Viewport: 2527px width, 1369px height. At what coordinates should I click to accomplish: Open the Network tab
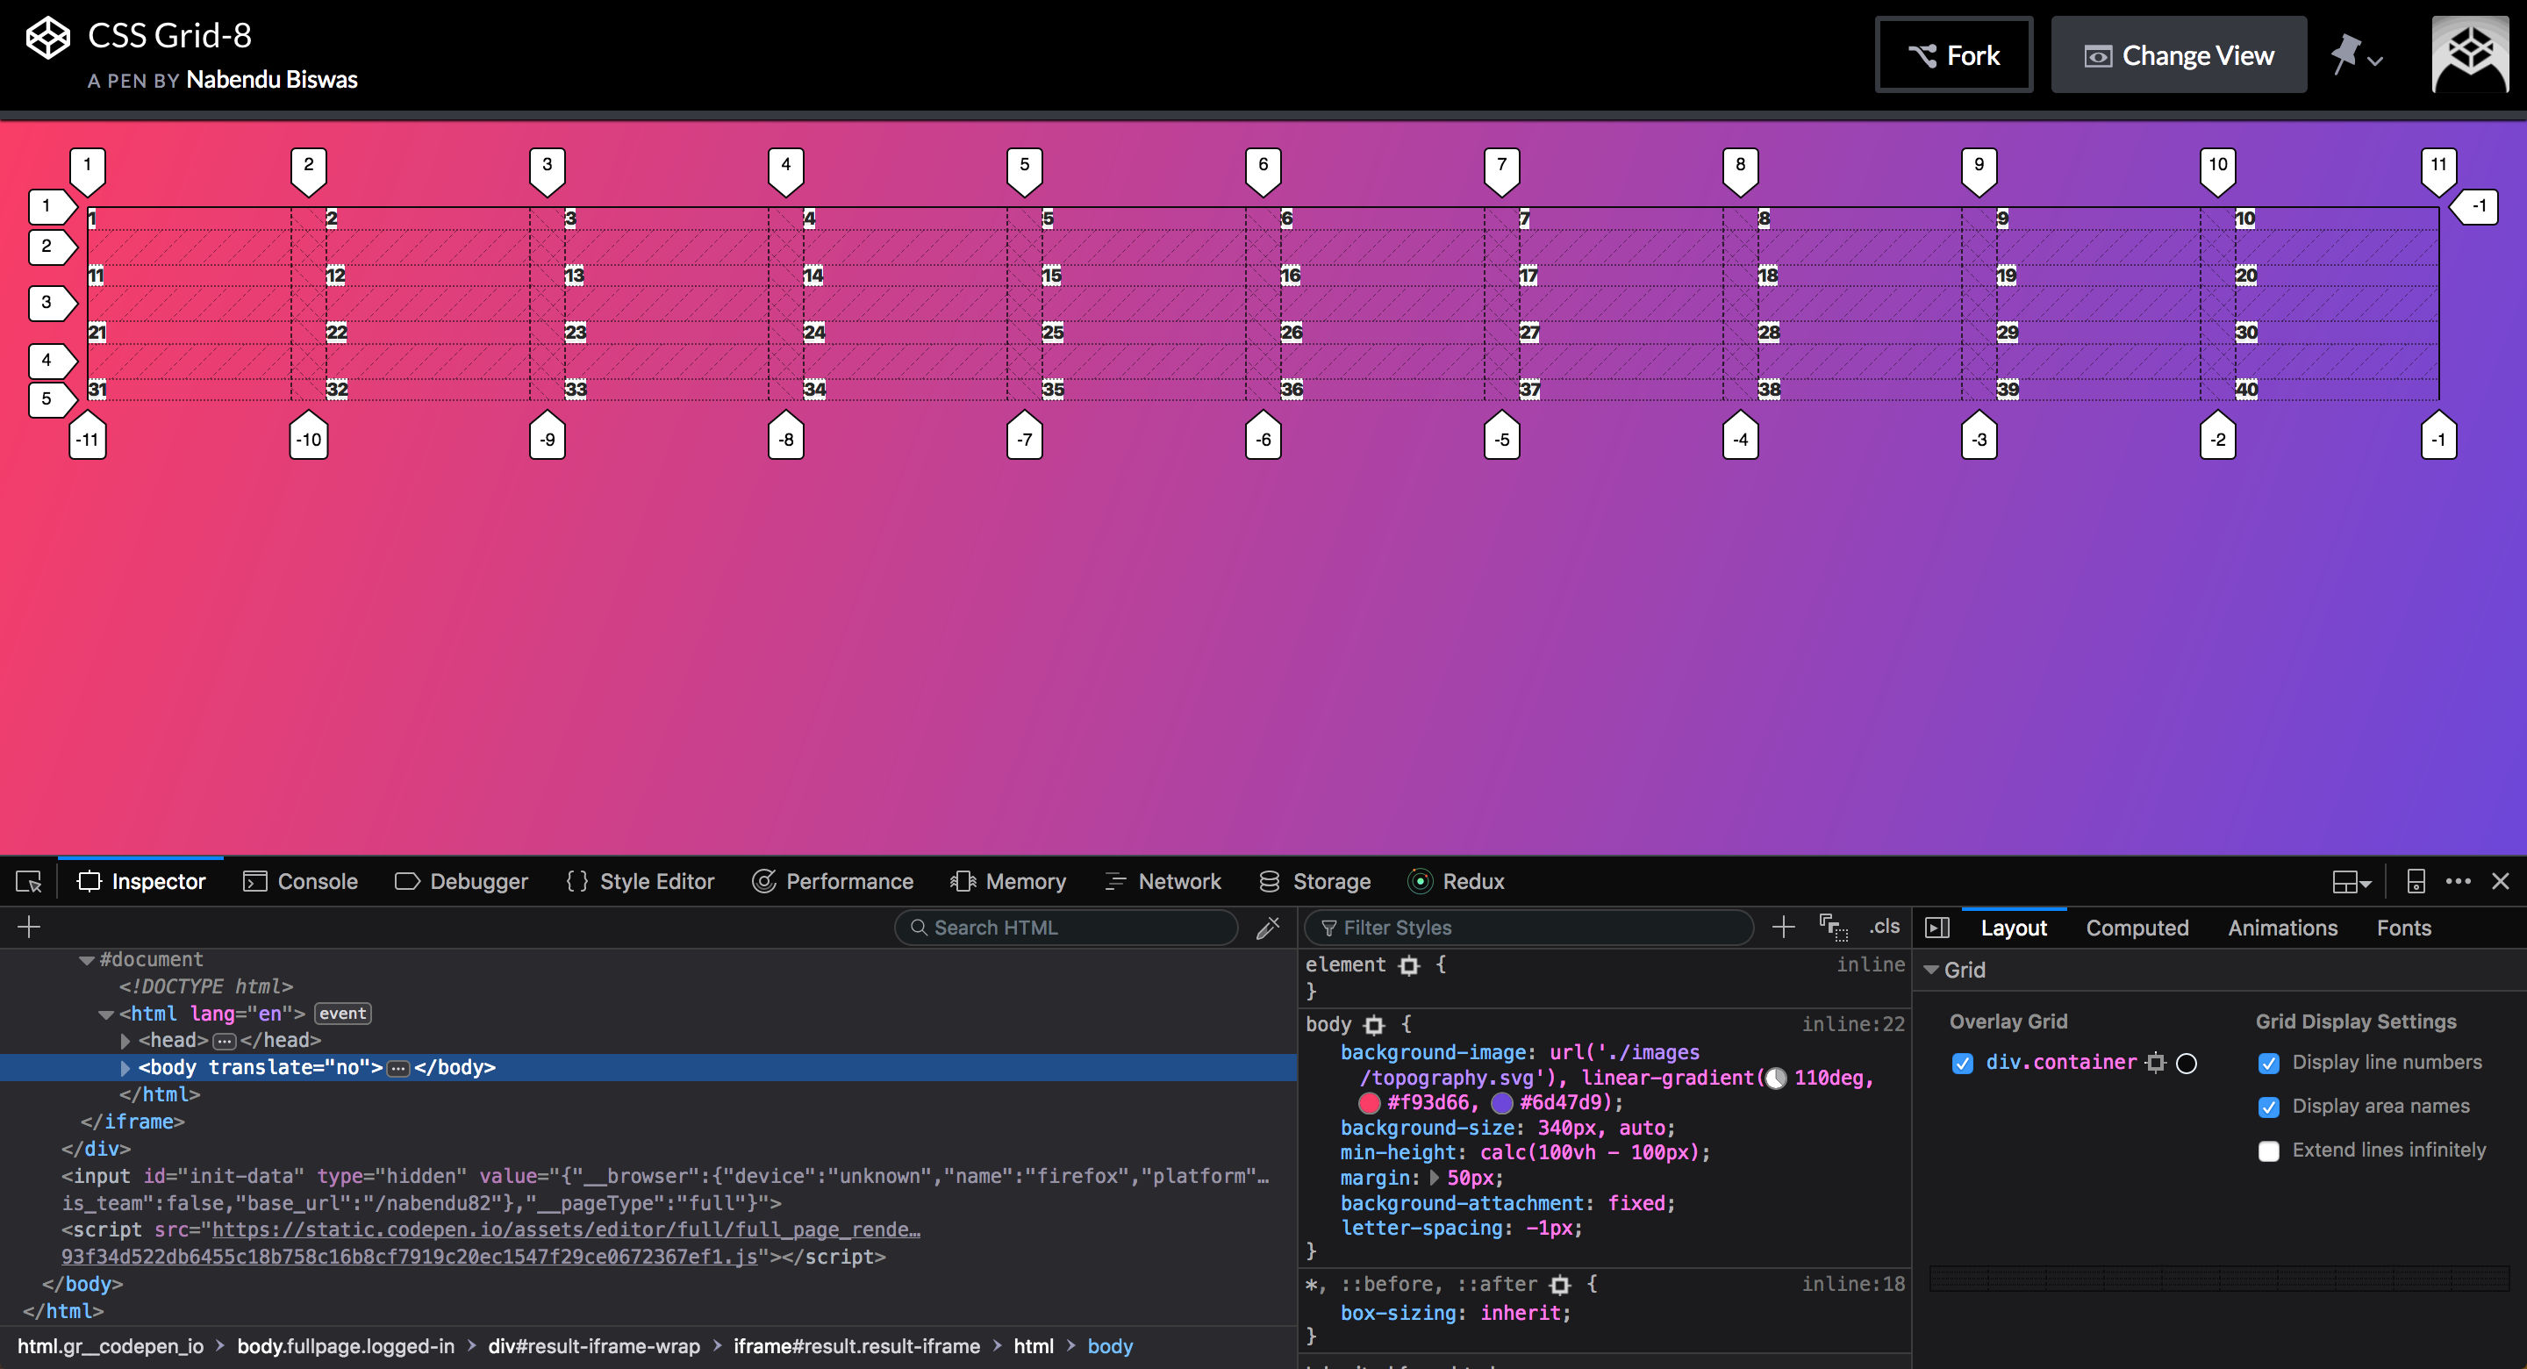[1163, 881]
